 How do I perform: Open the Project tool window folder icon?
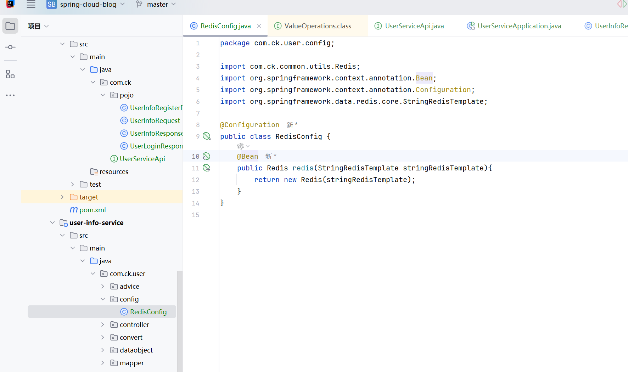point(10,26)
